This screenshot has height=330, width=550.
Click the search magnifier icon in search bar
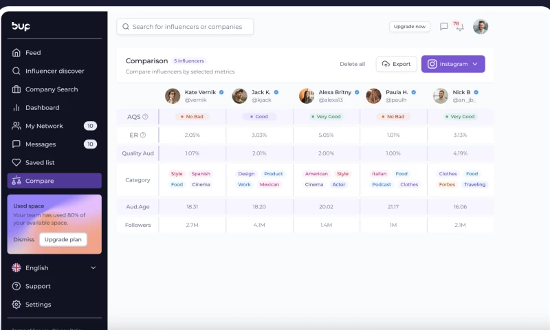tap(126, 27)
